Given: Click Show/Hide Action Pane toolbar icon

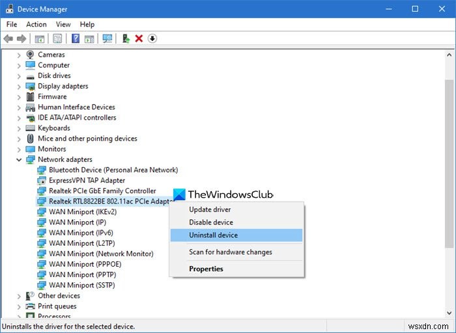Looking at the screenshot, I should coord(89,38).
